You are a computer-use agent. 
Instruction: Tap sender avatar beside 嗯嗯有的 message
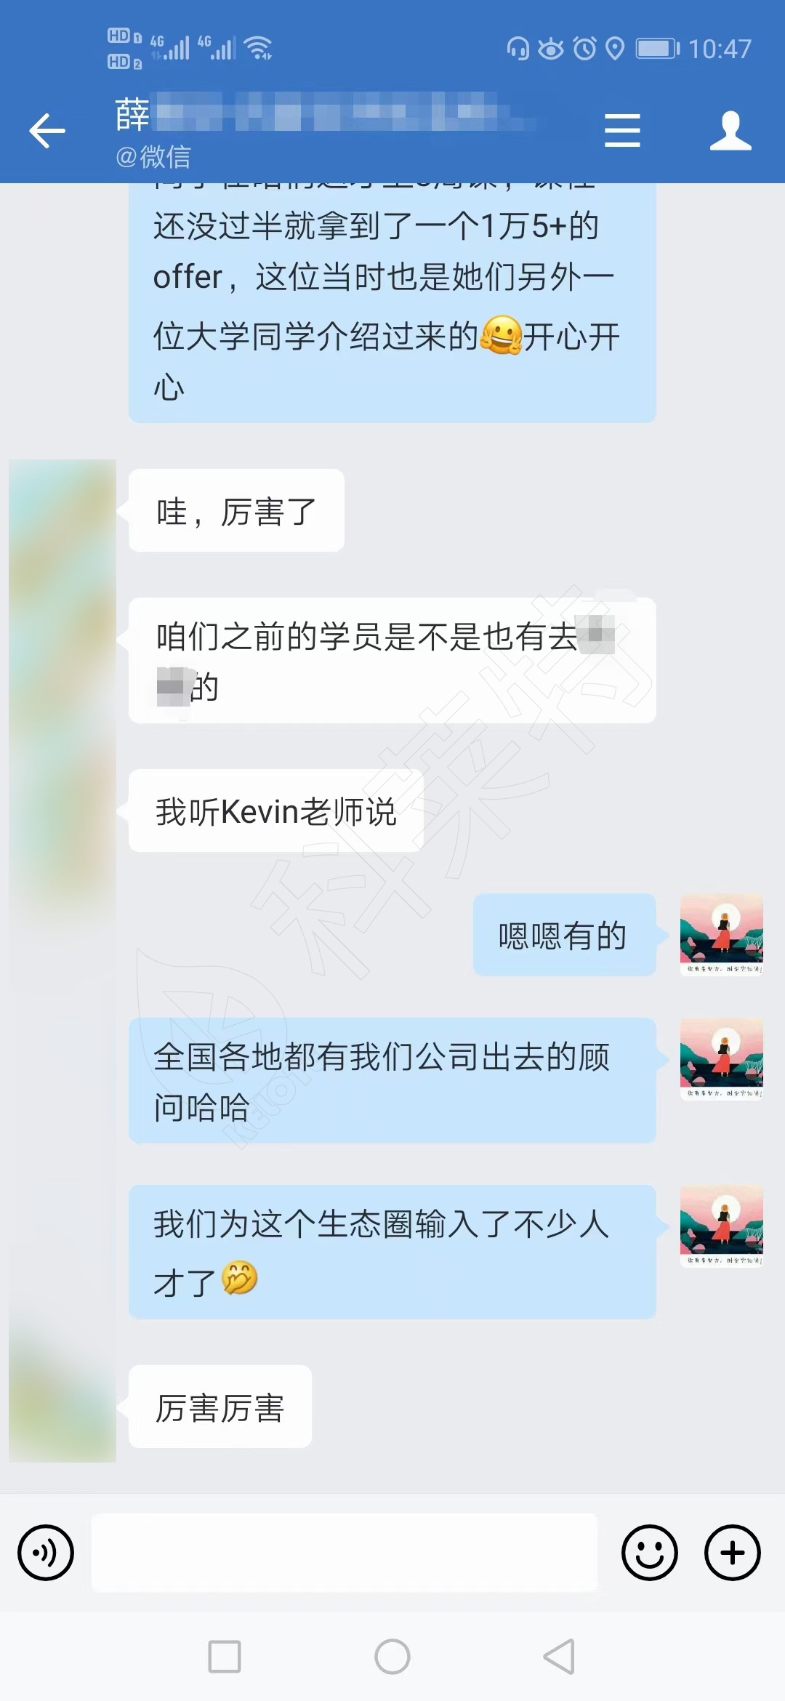pyautogui.click(x=722, y=934)
